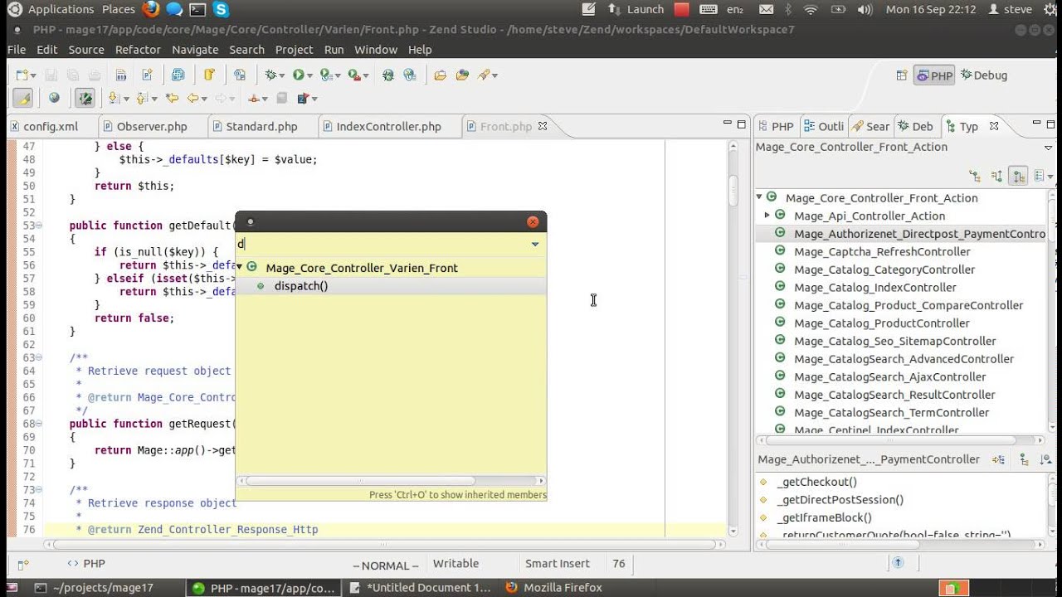This screenshot has height=597, width=1062.
Task: Toggle Mark Occurrences highlighter button
Action: tap(23, 98)
